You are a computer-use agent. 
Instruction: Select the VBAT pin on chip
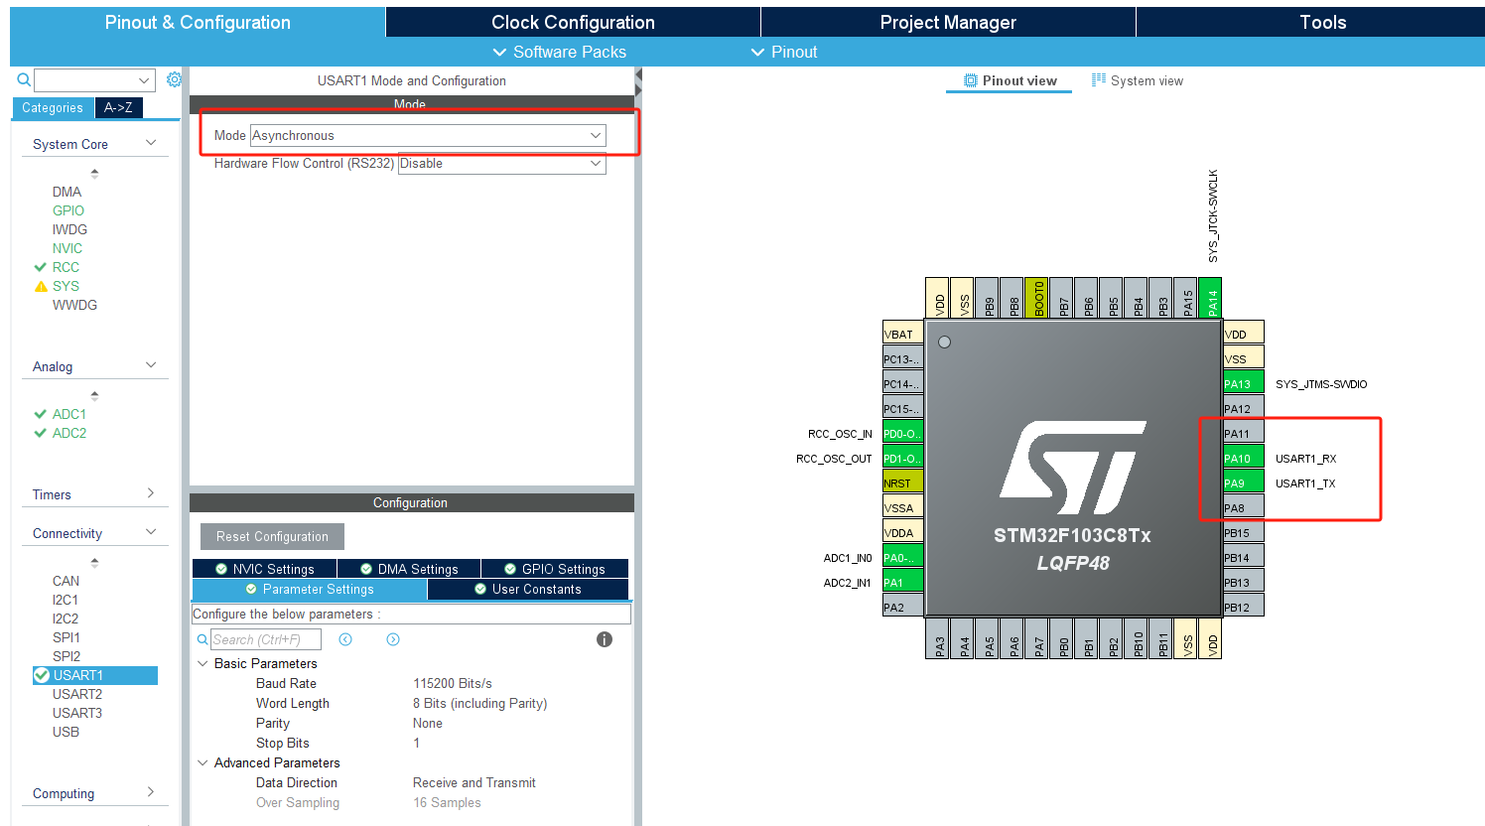(903, 334)
